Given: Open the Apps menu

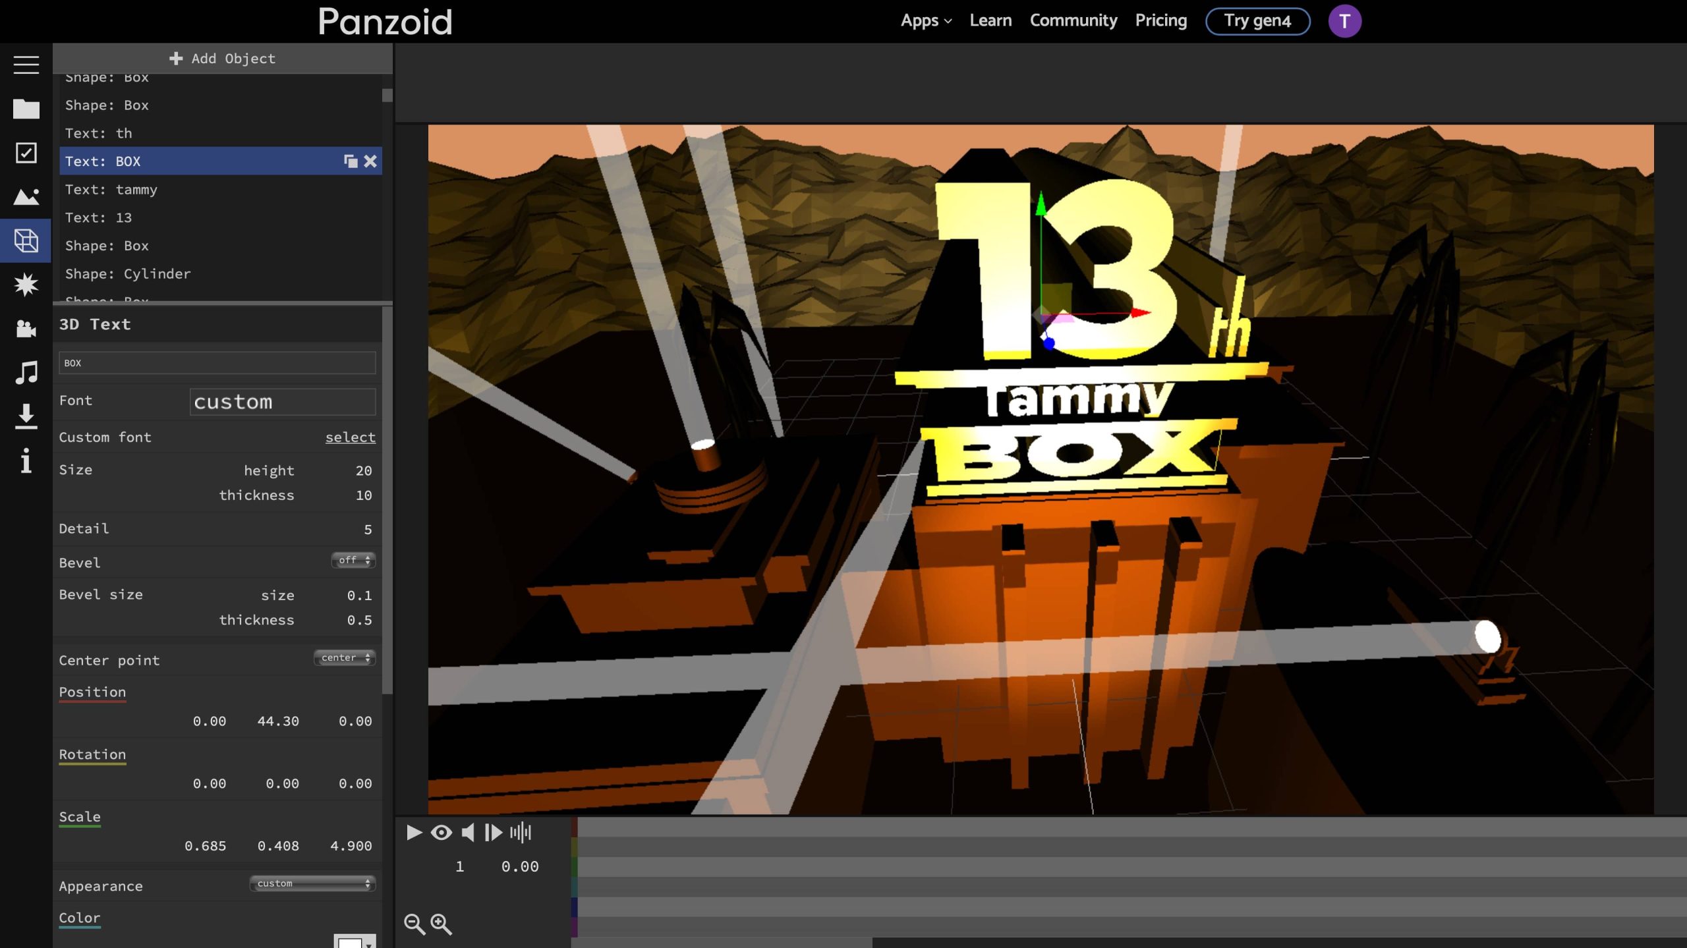Looking at the screenshot, I should tap(925, 20).
